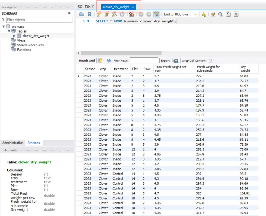Click the Beautify query broom icon
266x216 pixels.
tap(213, 14)
